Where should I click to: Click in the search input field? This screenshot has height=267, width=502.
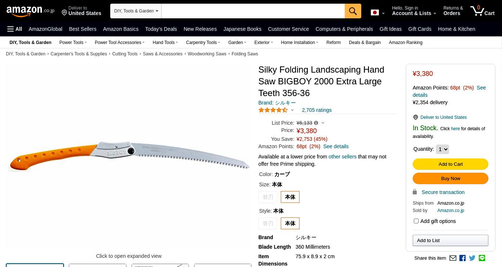[x=253, y=11]
